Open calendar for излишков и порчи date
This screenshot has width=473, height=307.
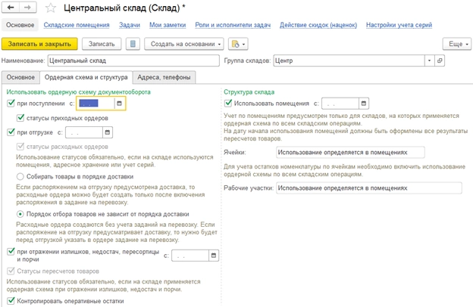[x=214, y=256]
